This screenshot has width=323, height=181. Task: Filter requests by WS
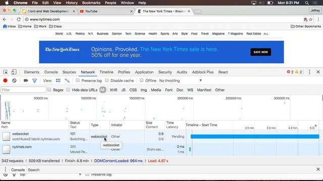pos(190,90)
